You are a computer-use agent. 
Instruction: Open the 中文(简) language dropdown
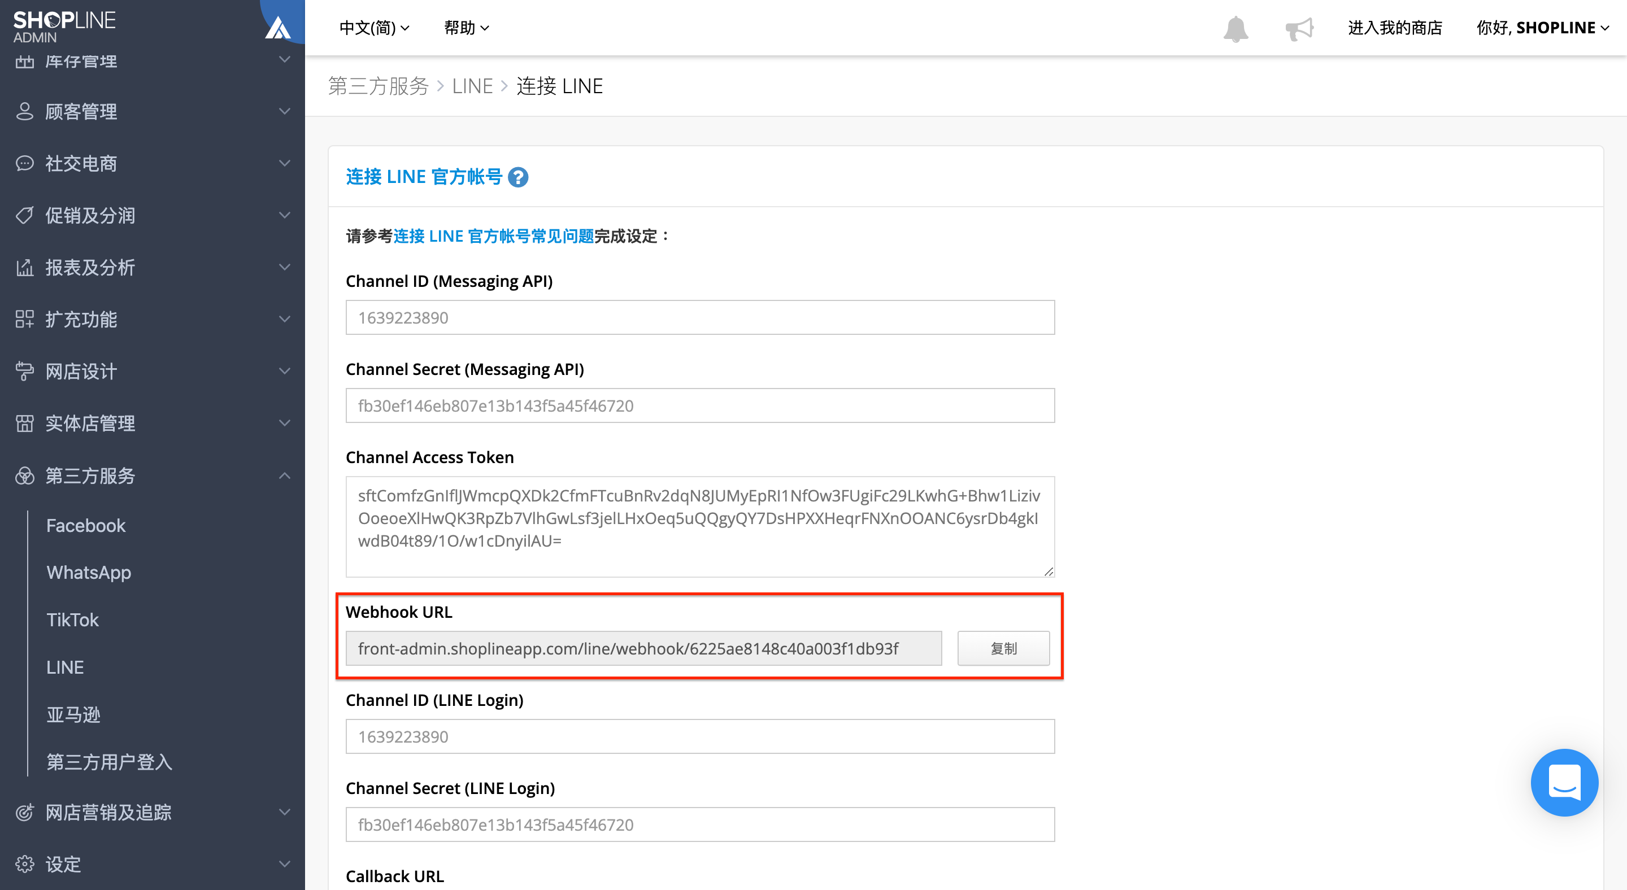tap(374, 28)
